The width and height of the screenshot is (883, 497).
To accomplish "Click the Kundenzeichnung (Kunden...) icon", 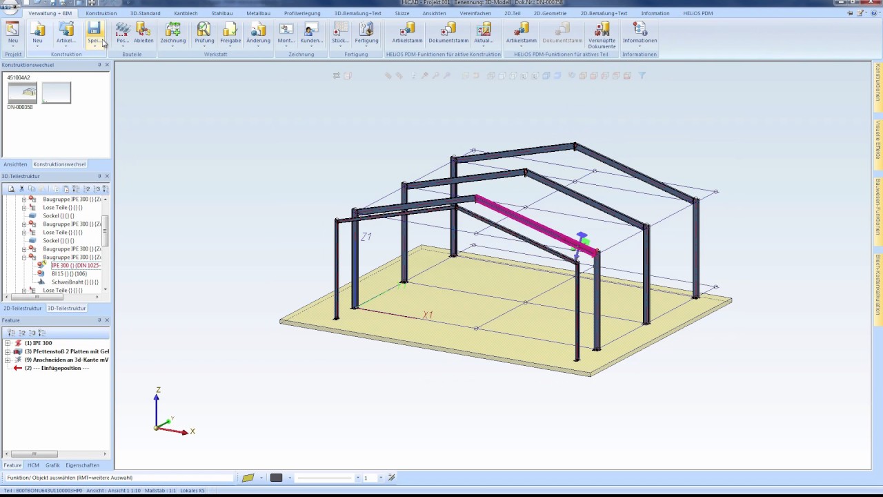I will click(x=312, y=32).
